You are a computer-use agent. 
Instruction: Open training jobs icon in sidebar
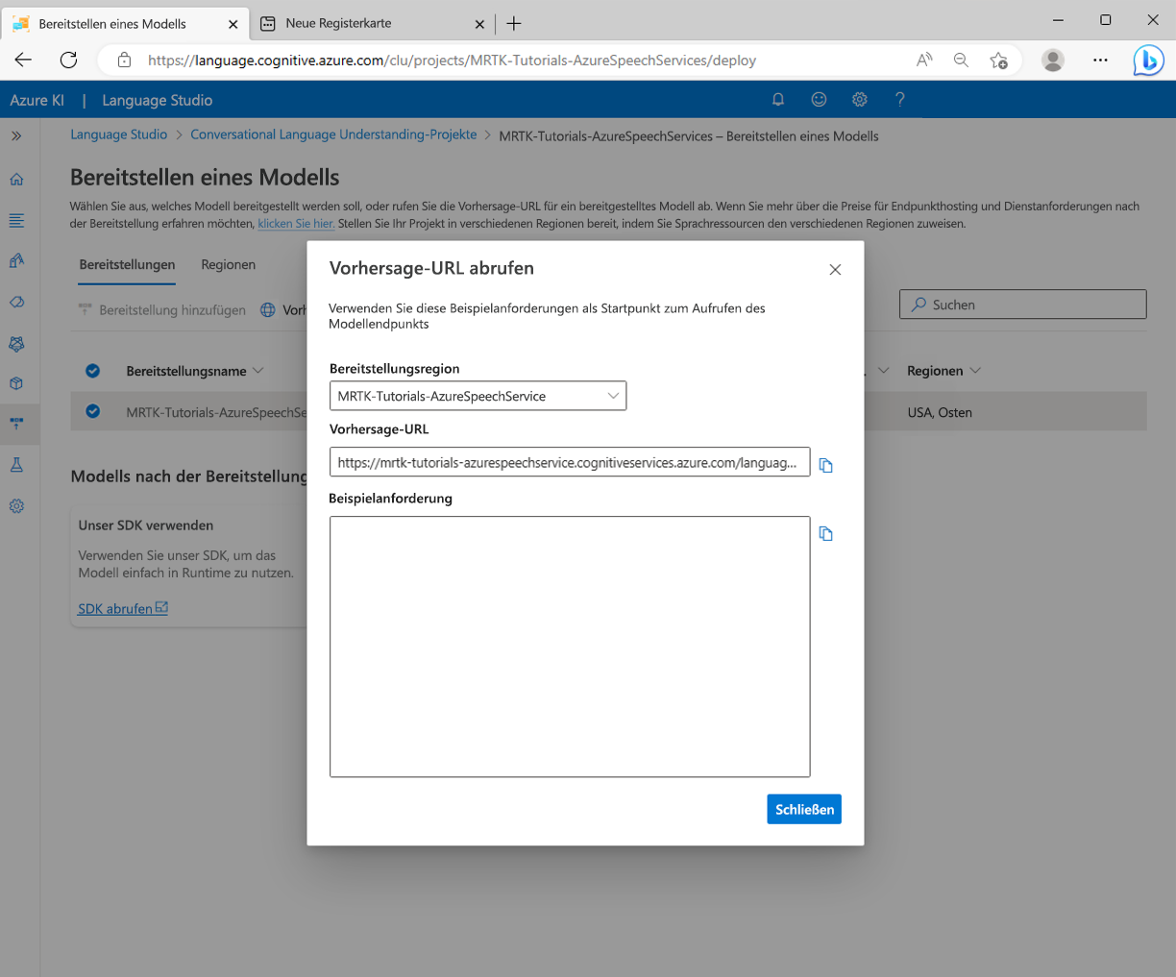click(x=16, y=302)
